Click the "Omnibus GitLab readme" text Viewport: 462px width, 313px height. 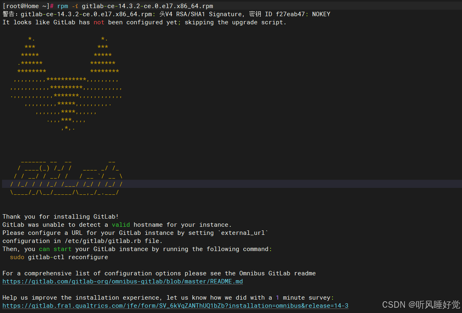tap(277, 273)
